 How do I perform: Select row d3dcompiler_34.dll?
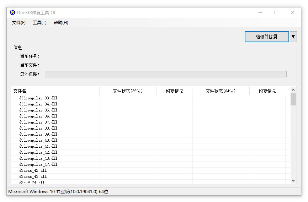(x=151, y=104)
